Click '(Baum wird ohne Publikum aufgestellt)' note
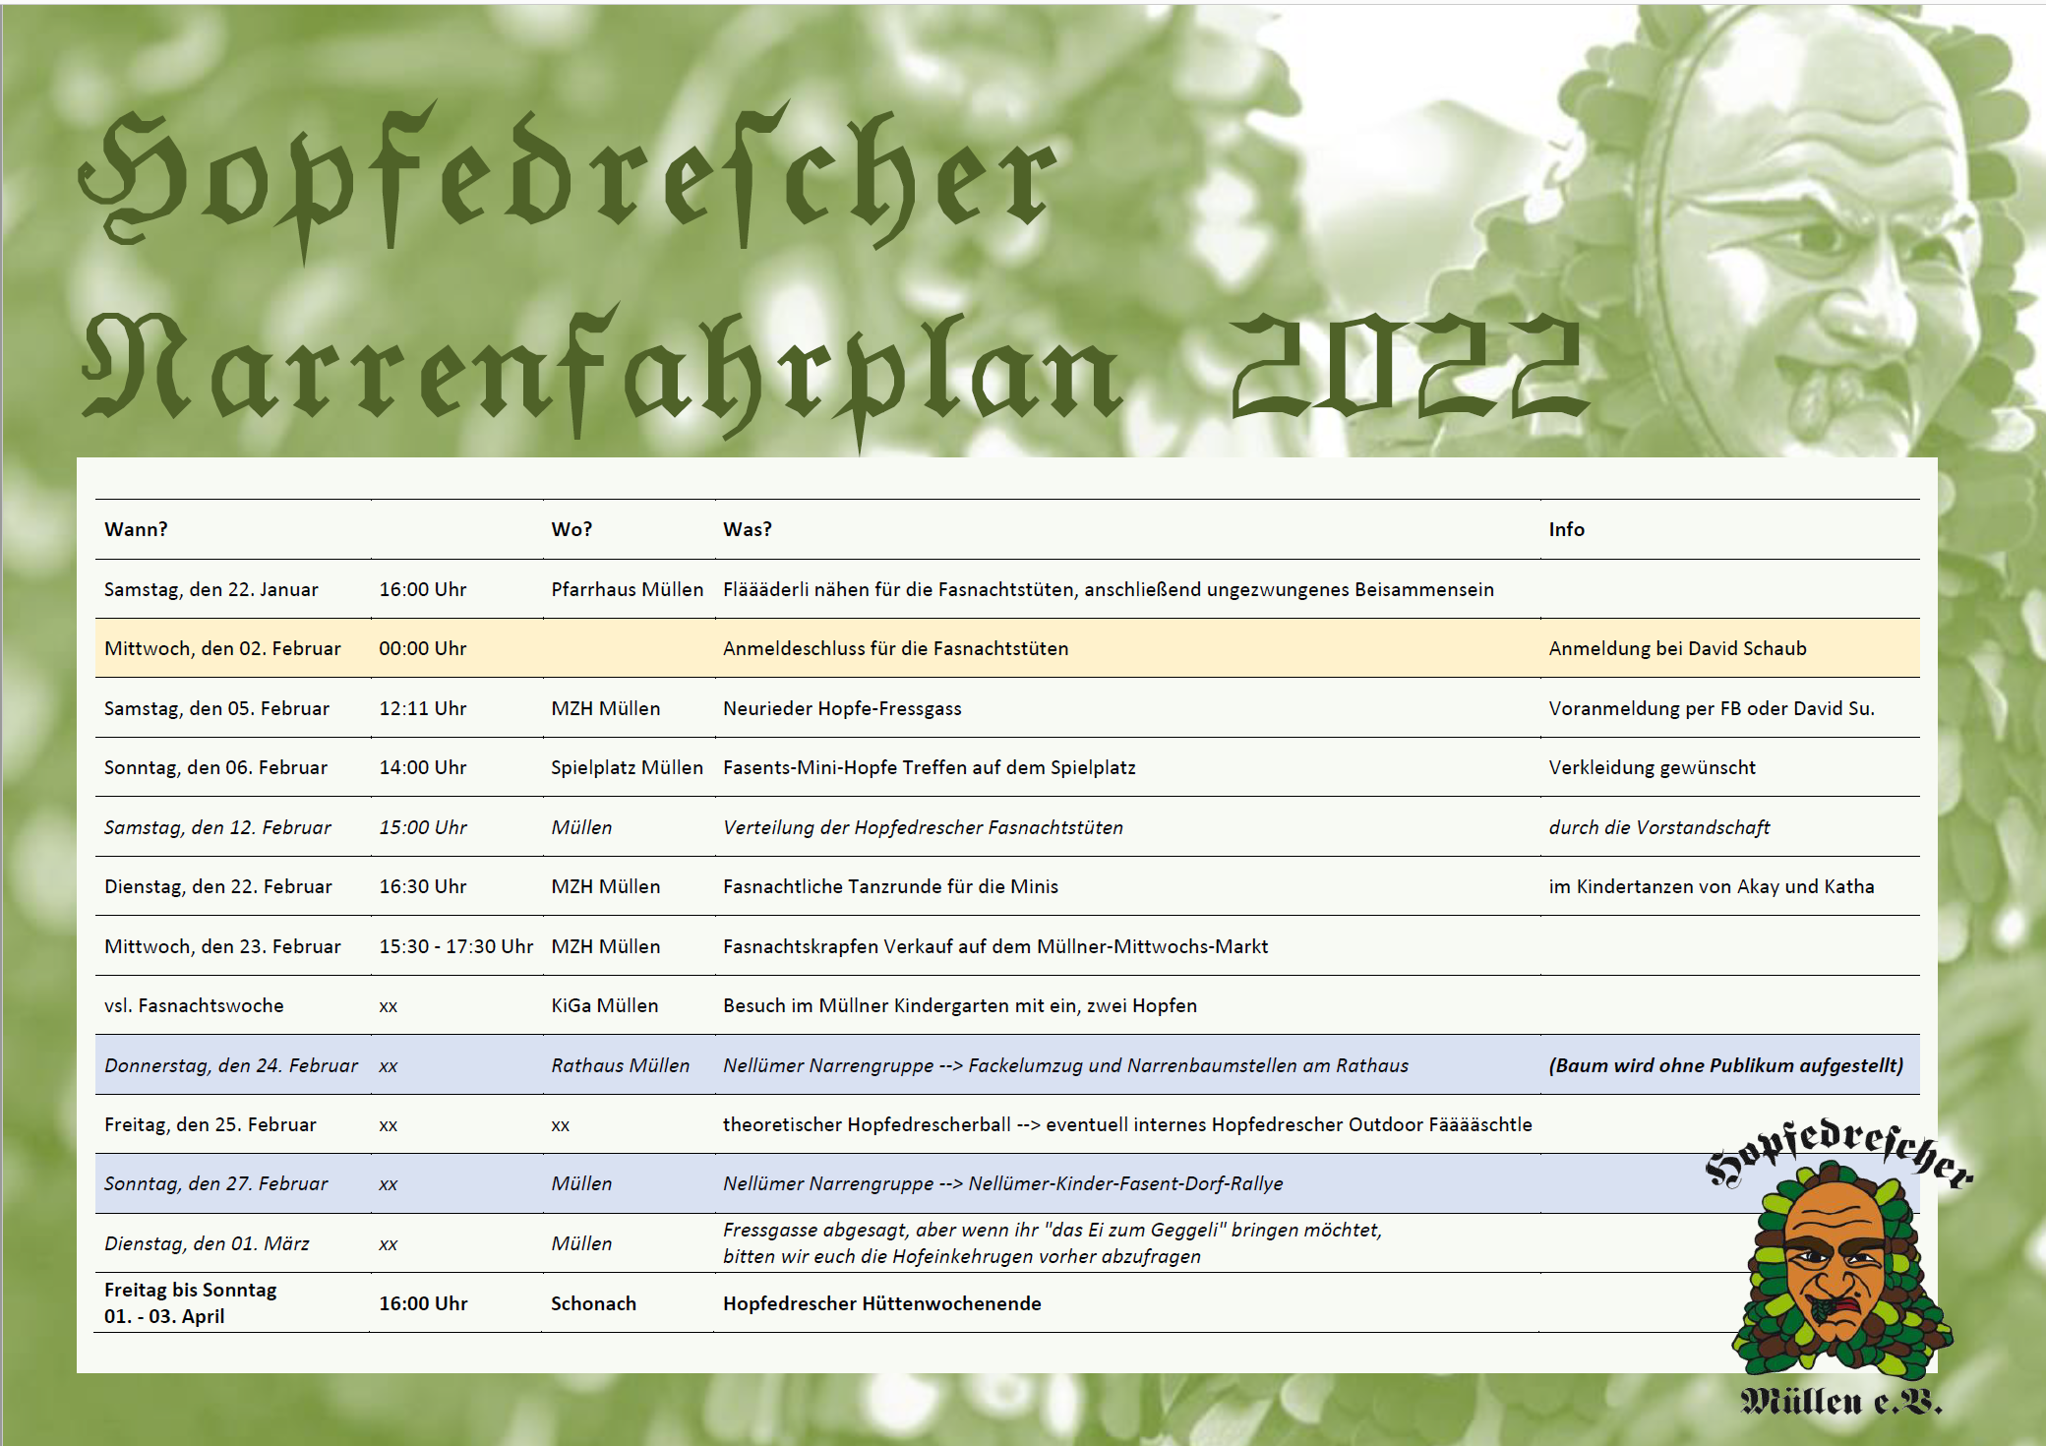 1725,1065
